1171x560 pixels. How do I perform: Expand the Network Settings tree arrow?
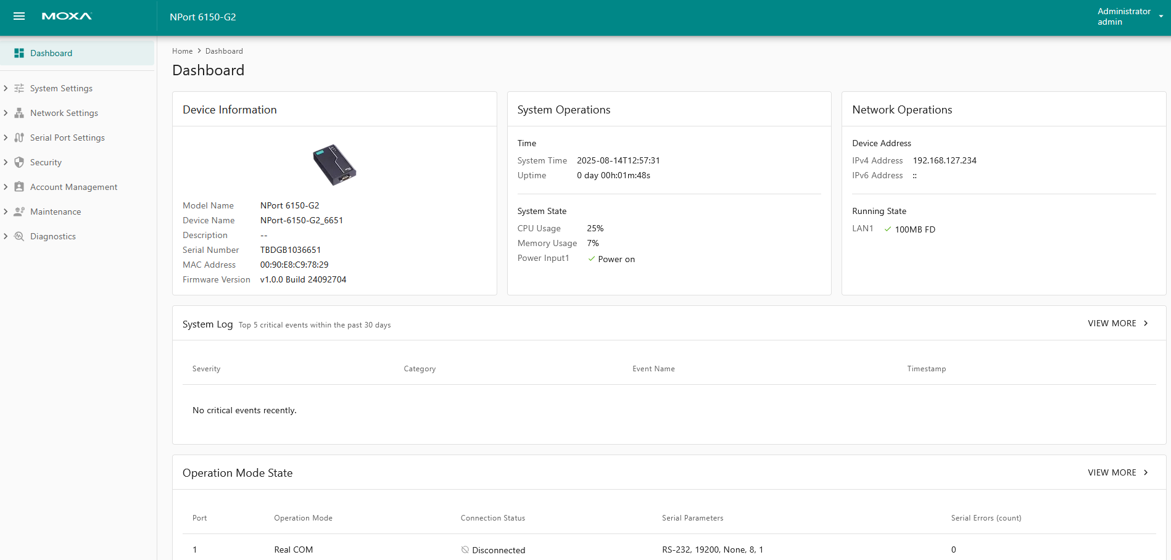6,113
